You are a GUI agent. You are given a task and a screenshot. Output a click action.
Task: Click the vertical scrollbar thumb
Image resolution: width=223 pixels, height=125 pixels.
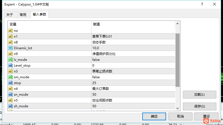click(177, 60)
